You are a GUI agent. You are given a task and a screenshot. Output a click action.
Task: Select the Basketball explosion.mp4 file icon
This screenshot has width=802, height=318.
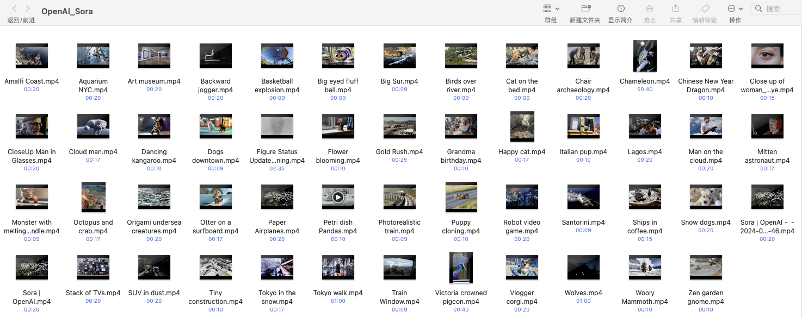pos(277,56)
